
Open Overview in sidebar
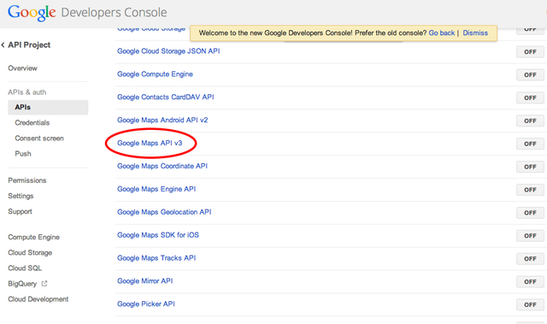[23, 68]
